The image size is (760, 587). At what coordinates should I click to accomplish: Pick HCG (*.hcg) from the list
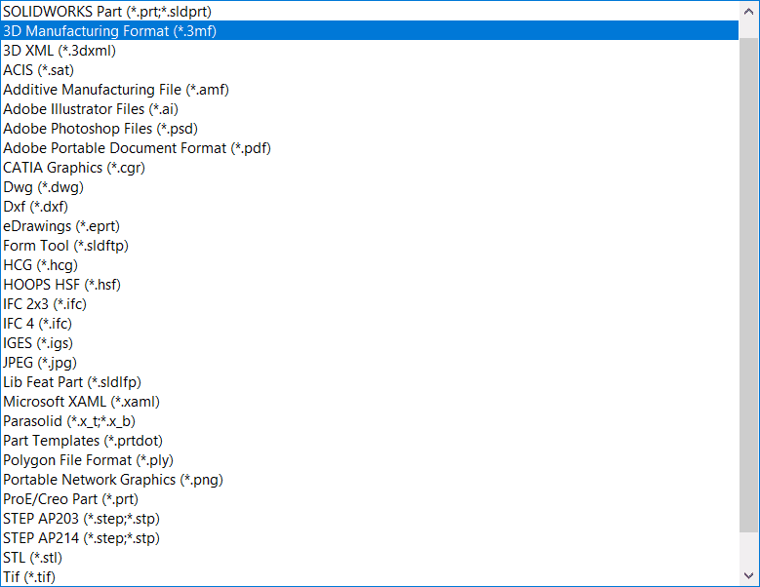click(x=370, y=265)
